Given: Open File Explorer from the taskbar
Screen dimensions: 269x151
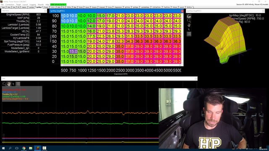Looking at the screenshot, I should point(31,148).
